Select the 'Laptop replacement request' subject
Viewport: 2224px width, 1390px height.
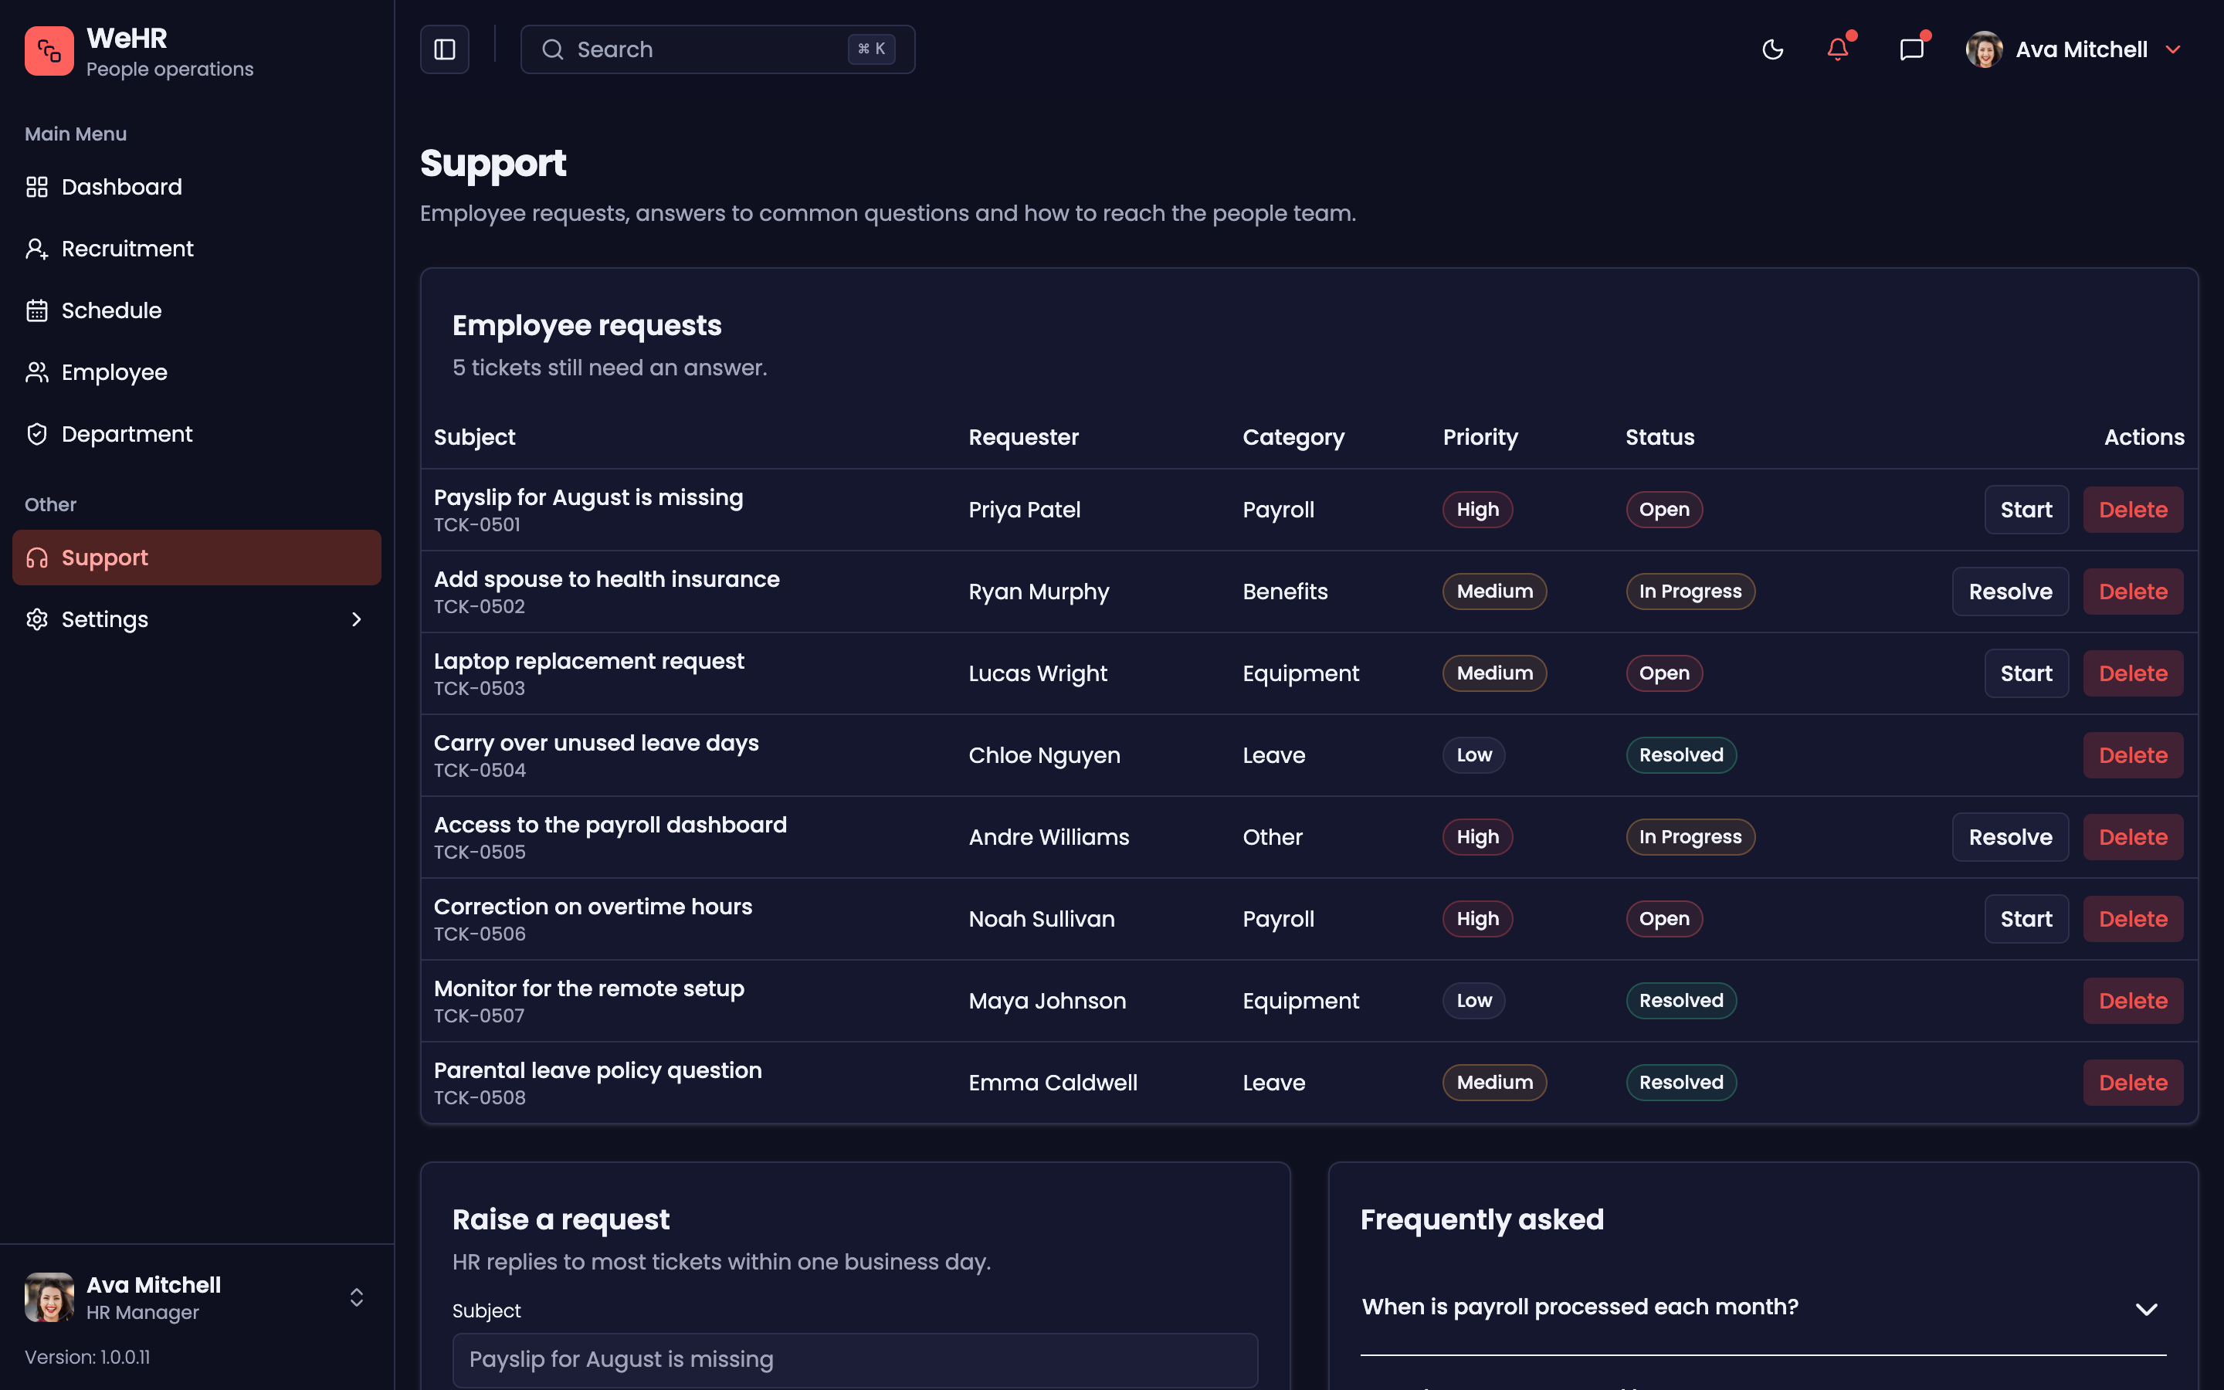pyautogui.click(x=589, y=661)
